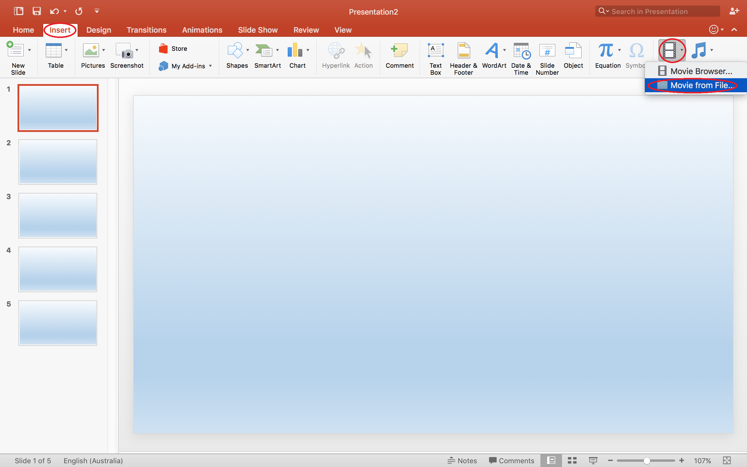The width and height of the screenshot is (747, 467).
Task: Open Header & Footer settings
Action: coord(463,59)
